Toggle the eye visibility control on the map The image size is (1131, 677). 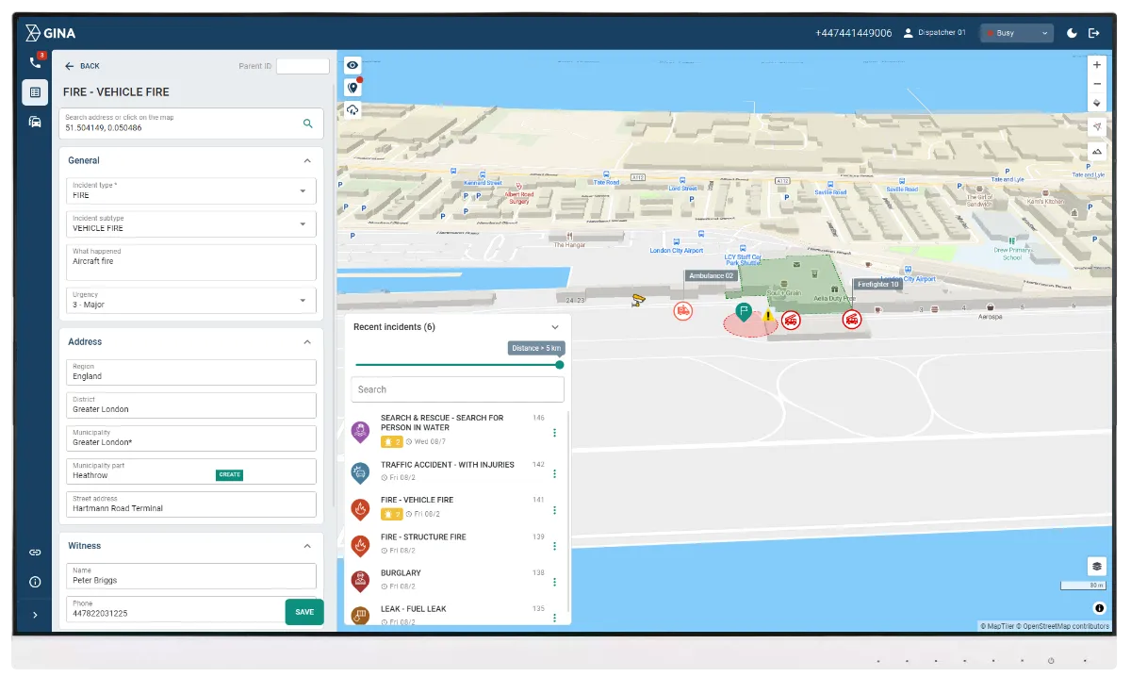click(352, 65)
